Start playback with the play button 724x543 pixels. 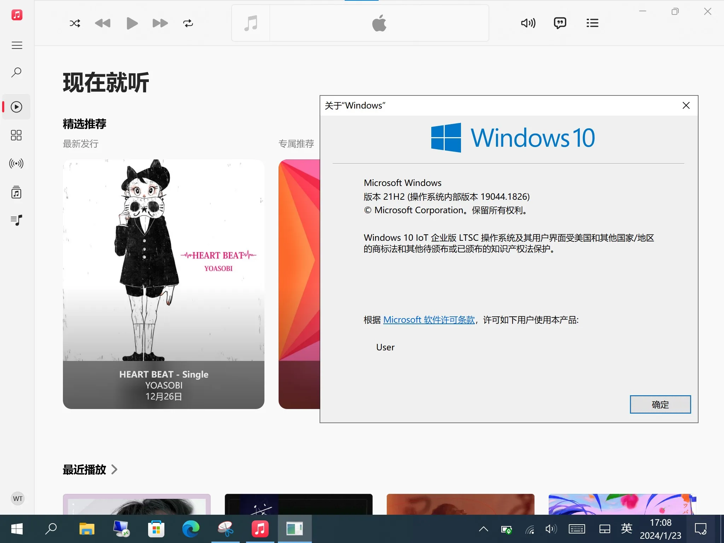click(132, 23)
